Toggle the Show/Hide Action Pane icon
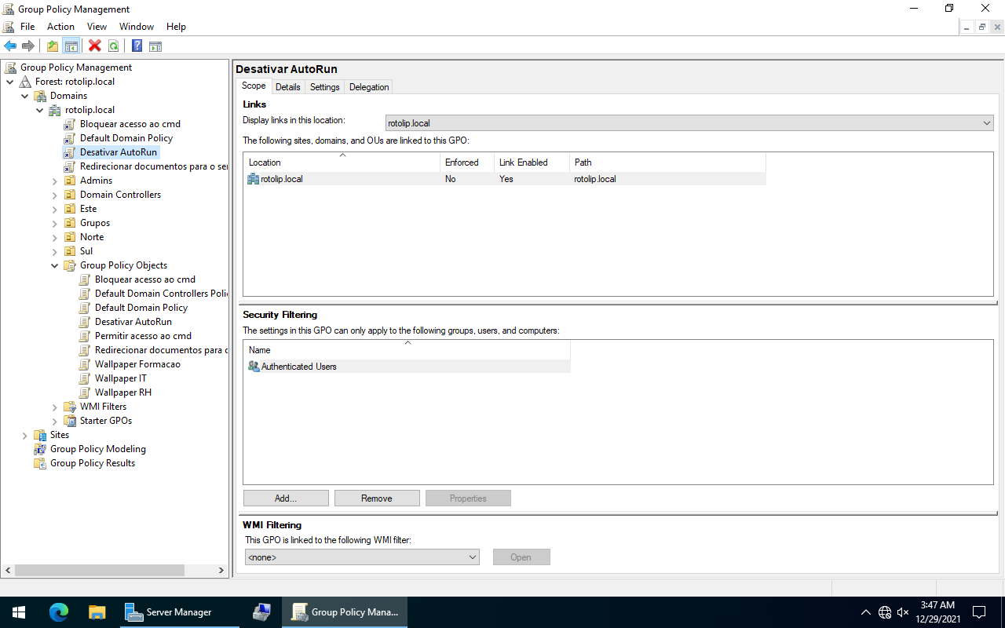 (x=155, y=46)
